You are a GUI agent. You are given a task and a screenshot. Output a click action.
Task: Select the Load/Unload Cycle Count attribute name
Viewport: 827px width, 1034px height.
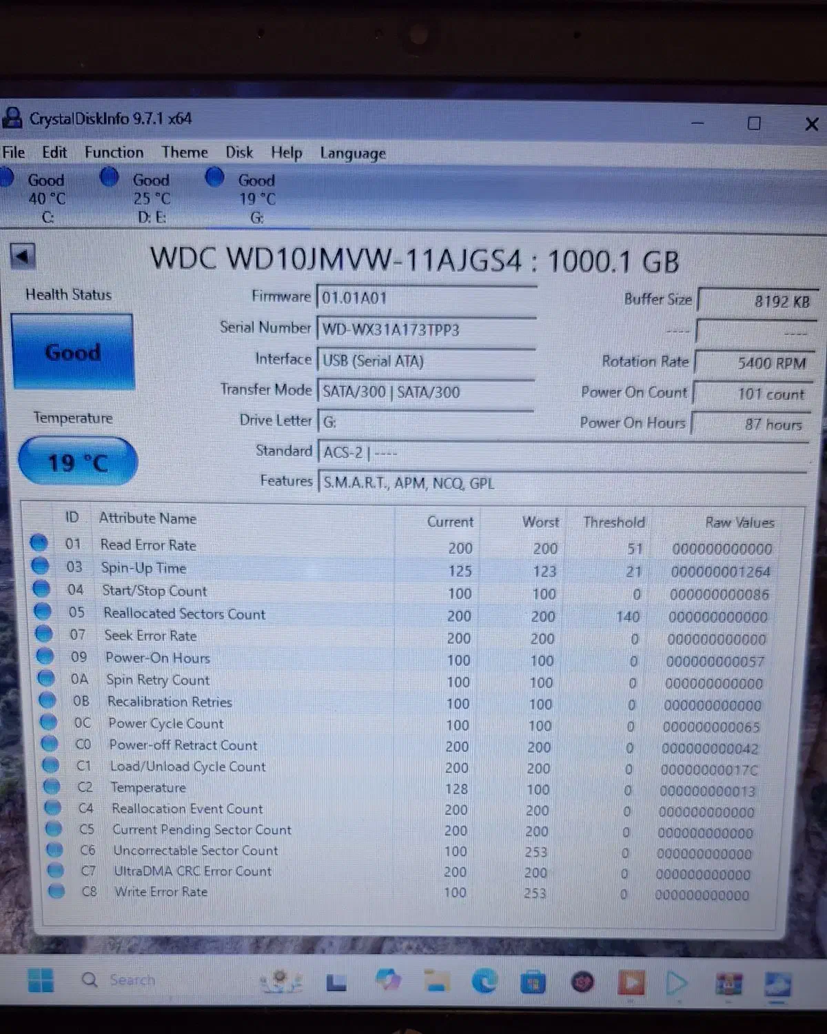(187, 767)
